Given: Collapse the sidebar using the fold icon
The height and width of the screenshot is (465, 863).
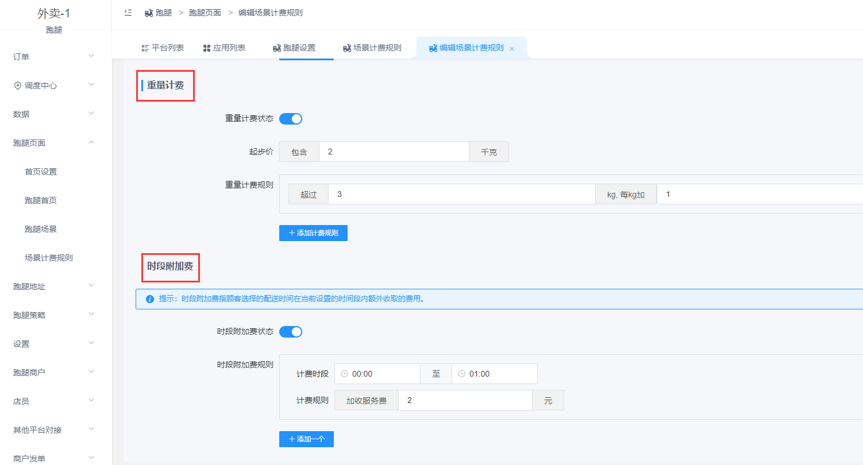Looking at the screenshot, I should [128, 12].
